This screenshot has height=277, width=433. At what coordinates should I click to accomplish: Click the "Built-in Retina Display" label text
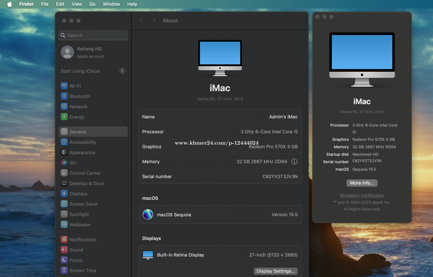[180, 255]
